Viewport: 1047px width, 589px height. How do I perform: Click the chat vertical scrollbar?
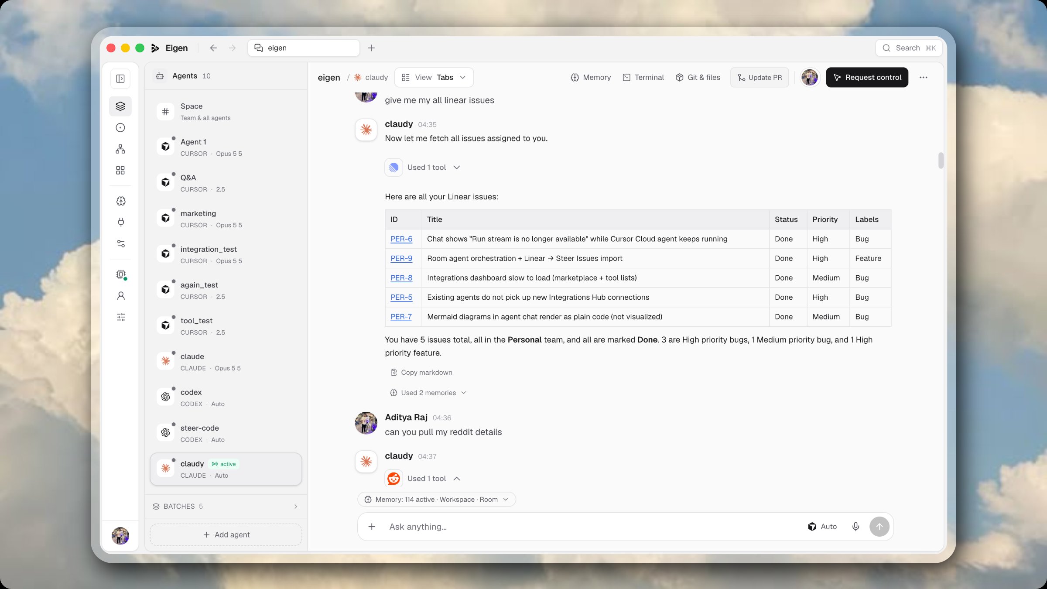(x=941, y=160)
